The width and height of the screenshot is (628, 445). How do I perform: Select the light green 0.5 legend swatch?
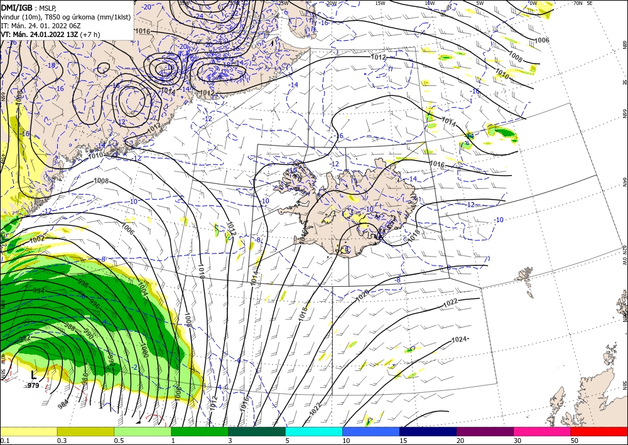point(143,432)
